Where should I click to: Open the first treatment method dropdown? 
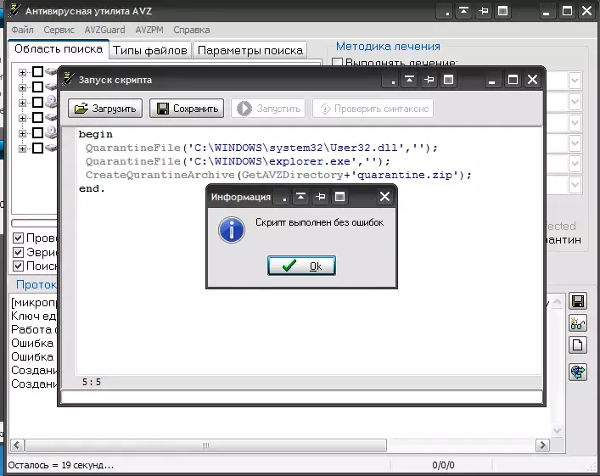[x=575, y=81]
